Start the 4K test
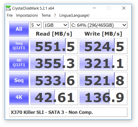 pos(19,97)
